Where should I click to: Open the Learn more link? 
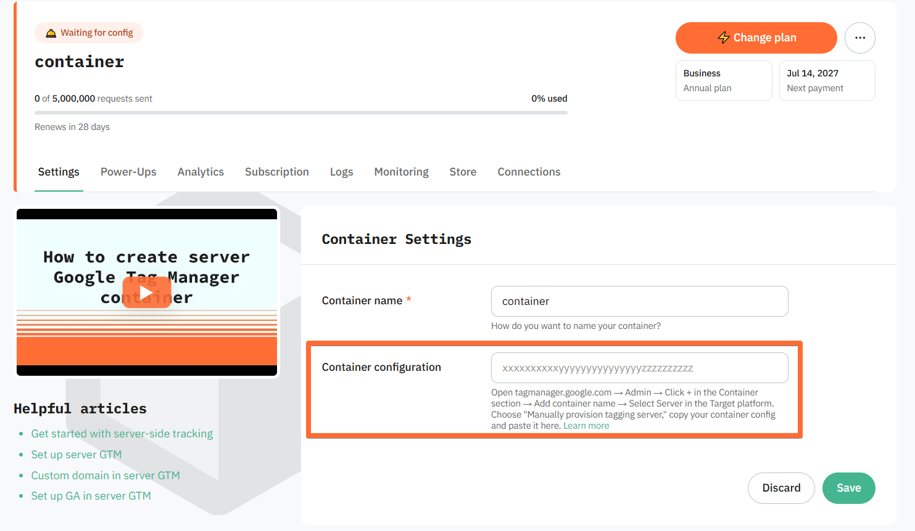(x=586, y=426)
